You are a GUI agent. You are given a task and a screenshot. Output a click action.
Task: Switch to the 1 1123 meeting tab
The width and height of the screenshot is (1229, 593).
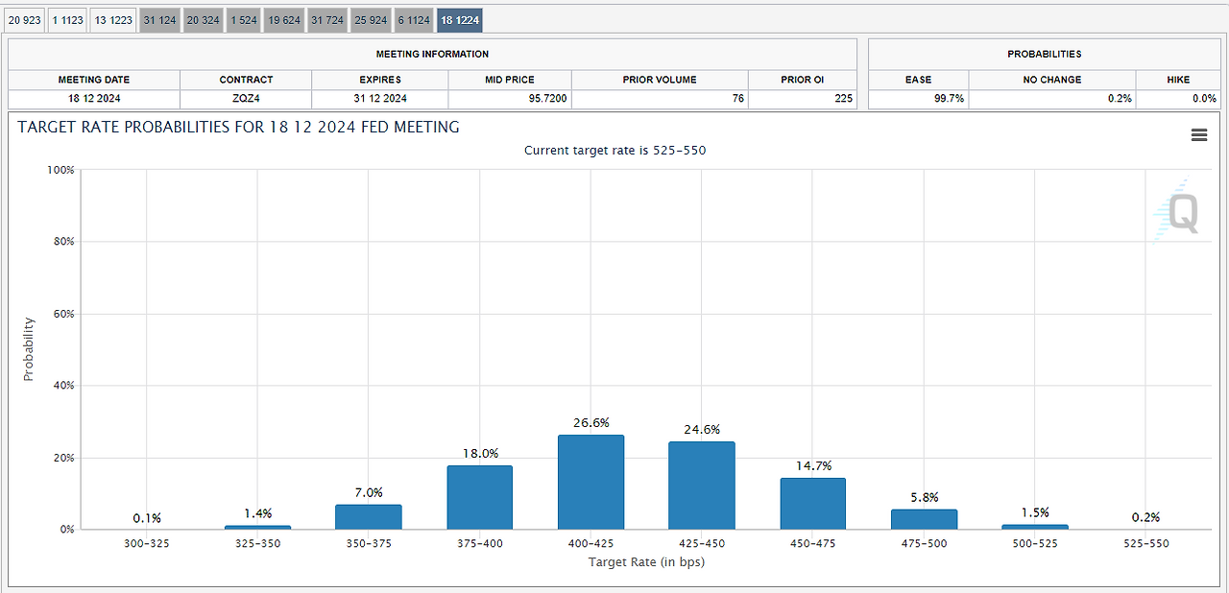(67, 20)
